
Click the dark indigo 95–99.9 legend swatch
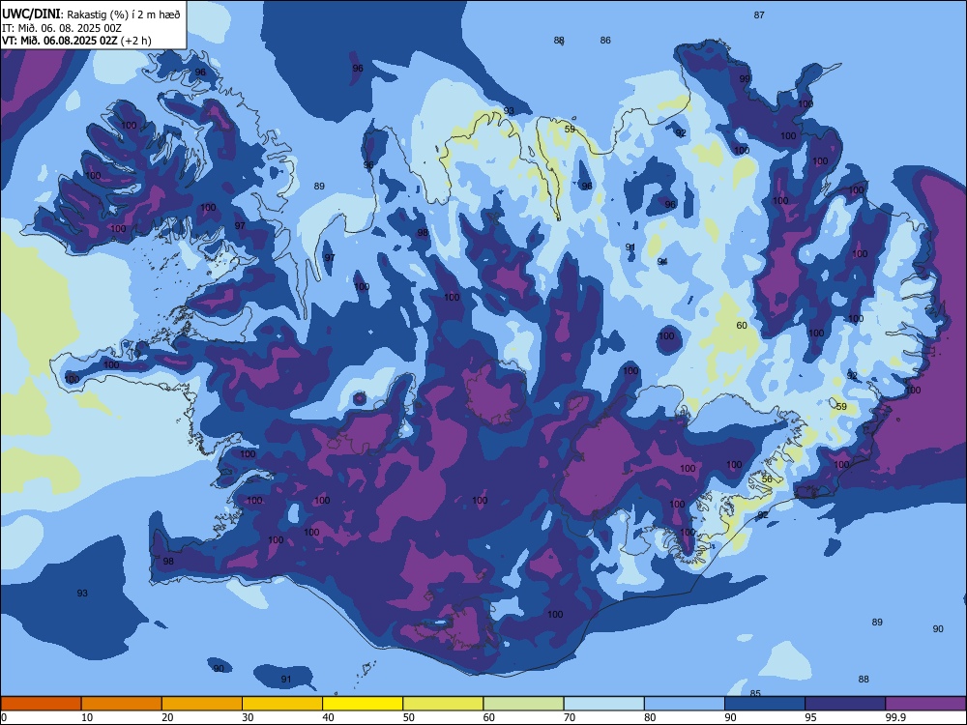845,704
